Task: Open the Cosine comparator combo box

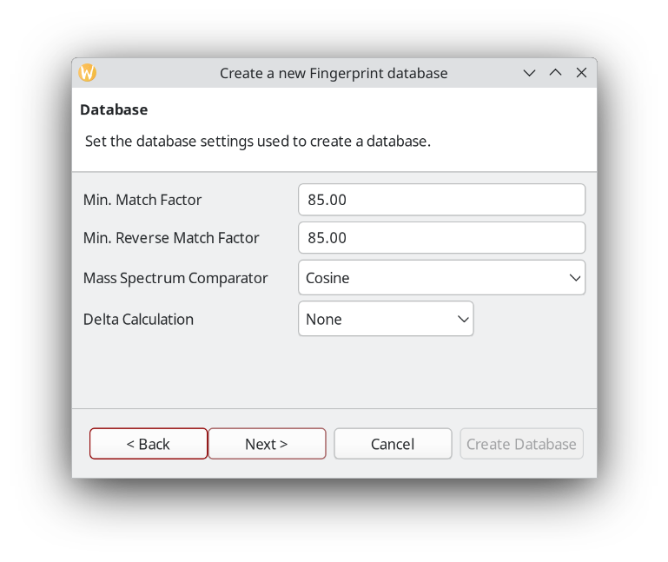Action: [x=441, y=277]
